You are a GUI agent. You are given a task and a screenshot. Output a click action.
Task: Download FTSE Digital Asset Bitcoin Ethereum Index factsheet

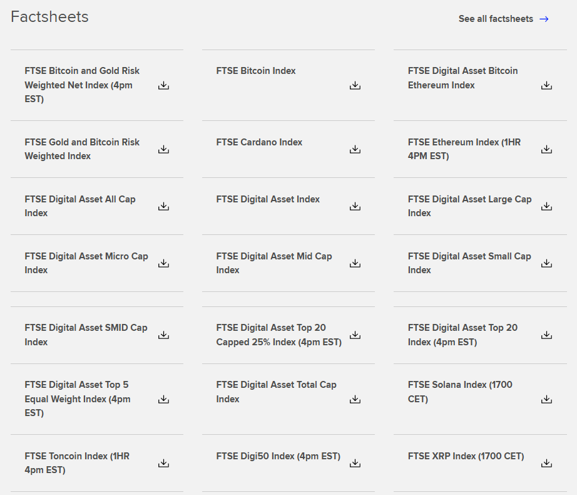546,85
